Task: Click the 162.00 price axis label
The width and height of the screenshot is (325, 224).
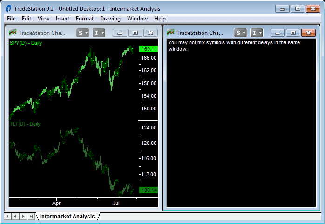Action: point(149,70)
